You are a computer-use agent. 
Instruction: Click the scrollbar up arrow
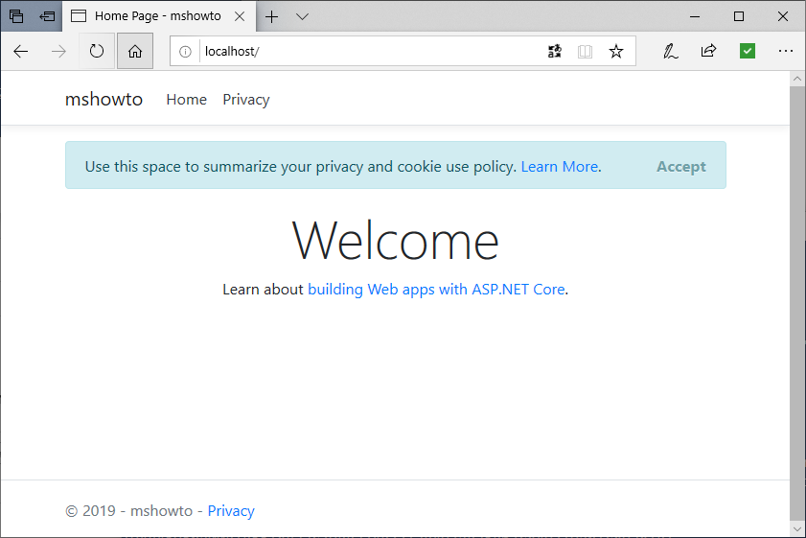point(797,79)
